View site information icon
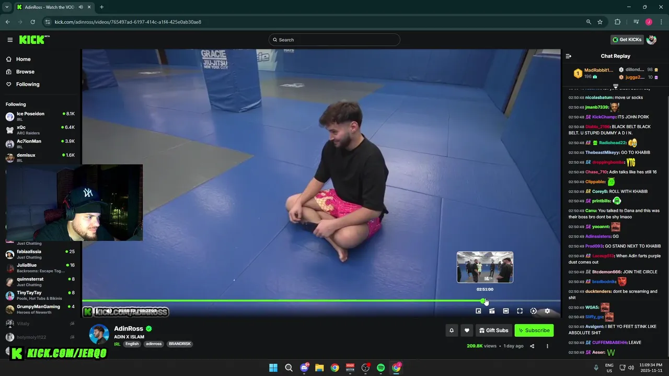Screen dimensions: 669x376 click(x=48, y=22)
